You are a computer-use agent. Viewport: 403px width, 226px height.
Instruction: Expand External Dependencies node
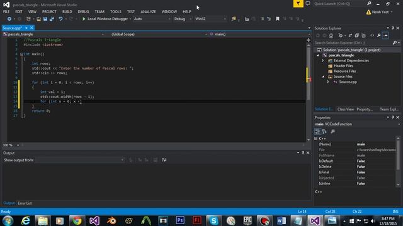(323, 60)
